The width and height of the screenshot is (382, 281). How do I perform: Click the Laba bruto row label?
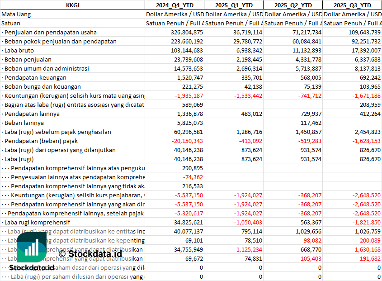pos(19,50)
